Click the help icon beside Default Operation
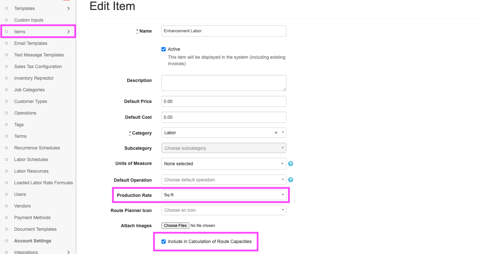This screenshot has width=485, height=254. coord(291,180)
